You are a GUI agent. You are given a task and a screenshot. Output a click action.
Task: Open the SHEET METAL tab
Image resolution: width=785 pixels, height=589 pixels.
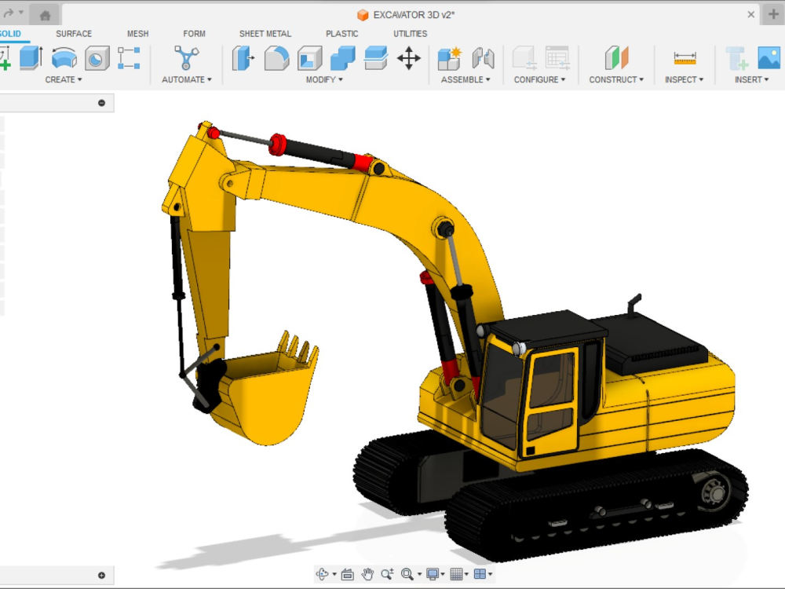point(265,34)
